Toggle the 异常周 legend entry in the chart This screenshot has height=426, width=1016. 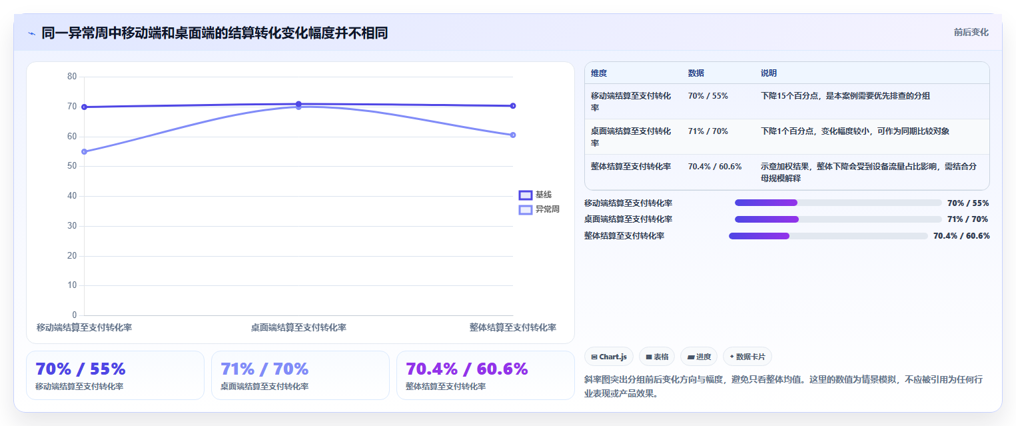pyautogui.click(x=539, y=209)
